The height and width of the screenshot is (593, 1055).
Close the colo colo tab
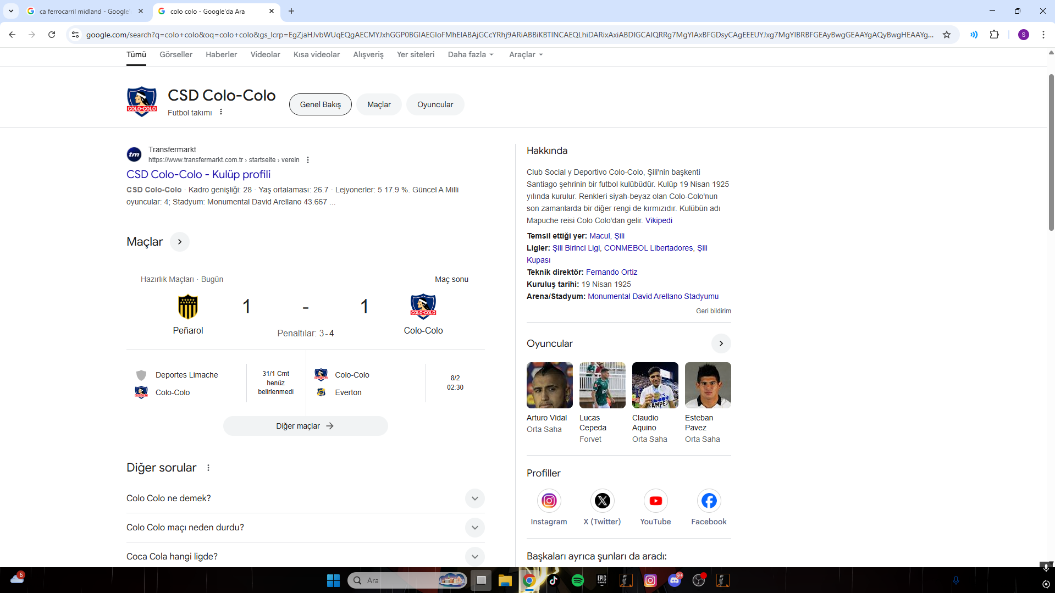tap(272, 11)
